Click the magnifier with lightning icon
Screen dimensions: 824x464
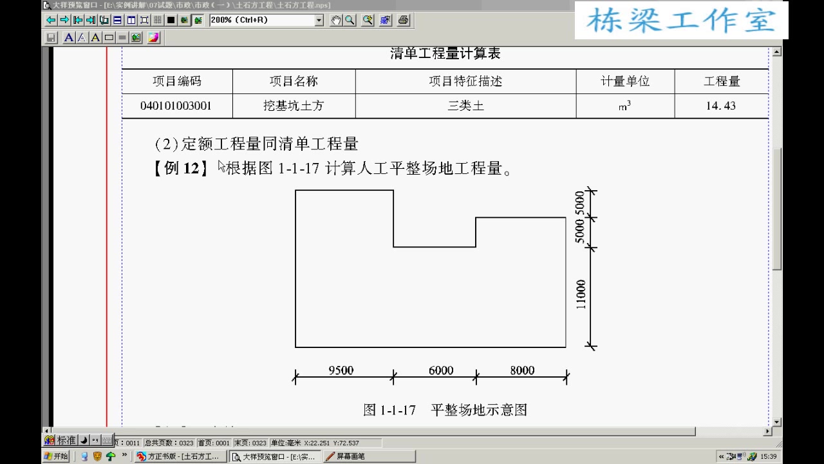[x=368, y=20]
